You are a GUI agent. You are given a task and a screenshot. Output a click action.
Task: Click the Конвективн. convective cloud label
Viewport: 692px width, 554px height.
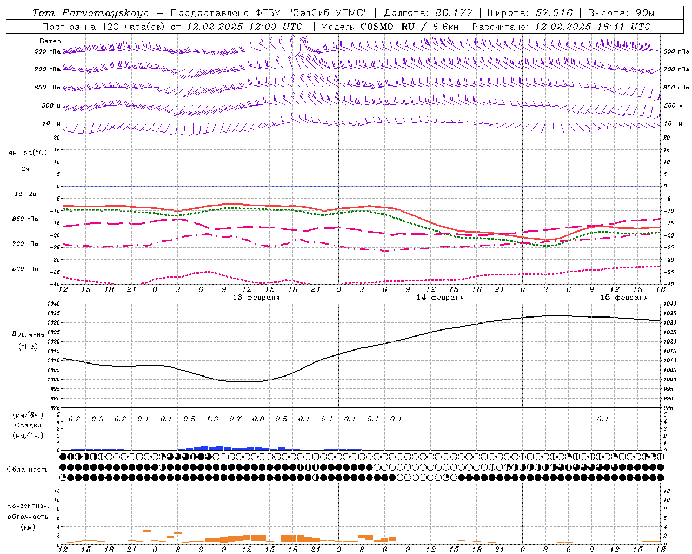pos(28,506)
